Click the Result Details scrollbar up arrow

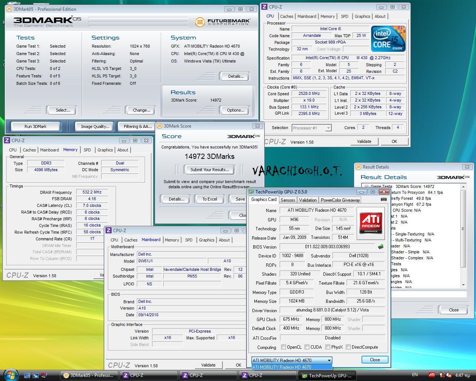point(463,186)
